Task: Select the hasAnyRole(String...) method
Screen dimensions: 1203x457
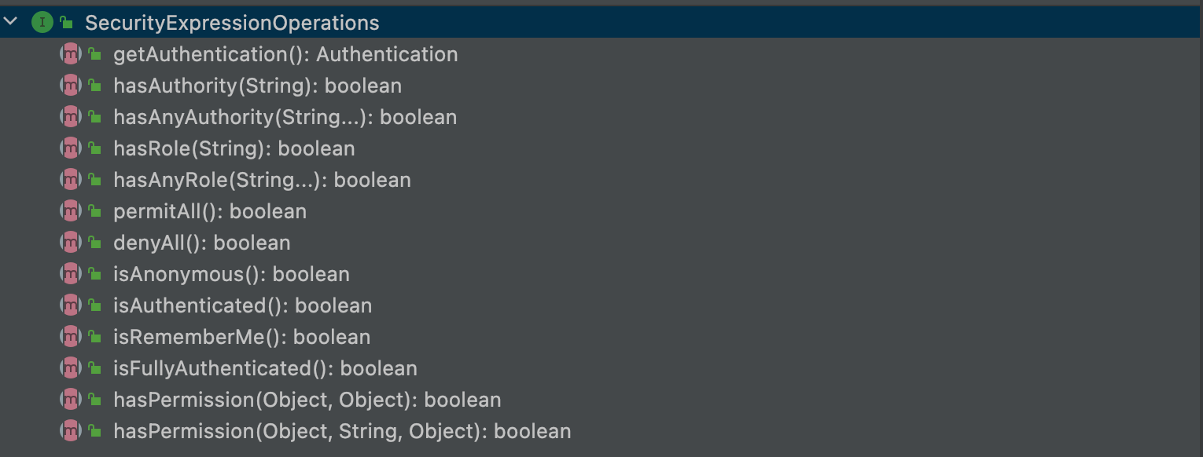Action: (262, 180)
